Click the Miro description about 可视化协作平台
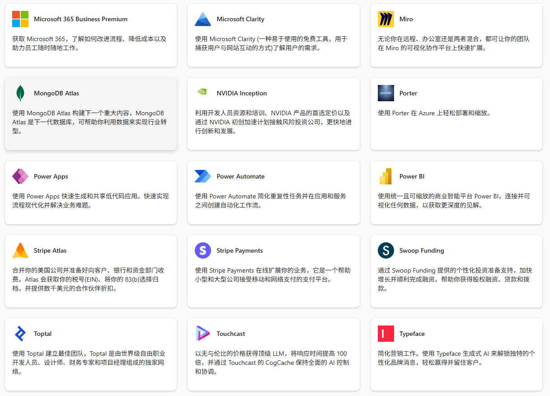Viewport: 550px width, 396px height. [x=454, y=43]
